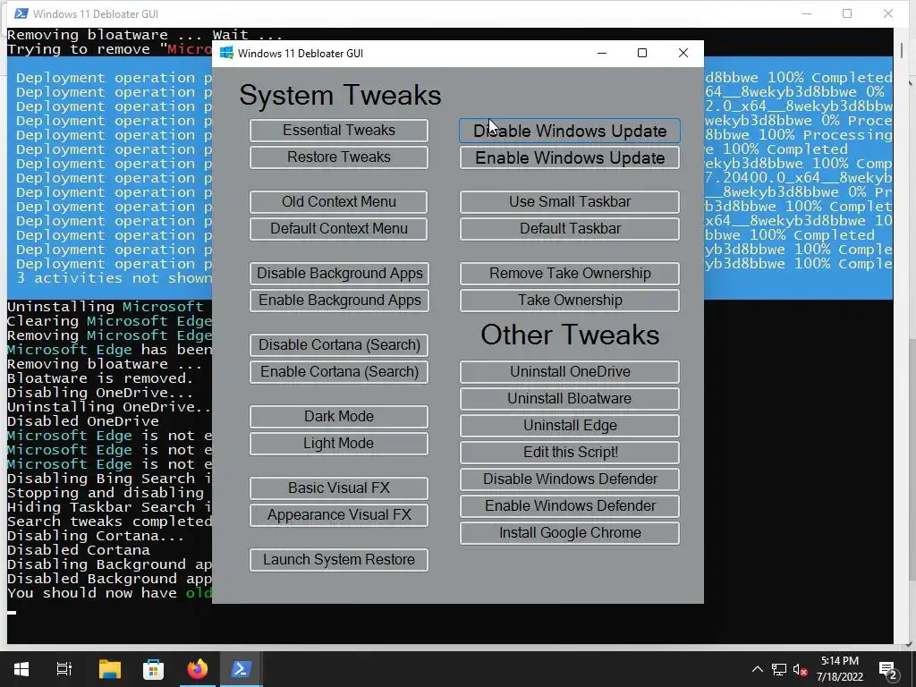
Task: Open File Explorer from taskbar
Action: pos(109,669)
